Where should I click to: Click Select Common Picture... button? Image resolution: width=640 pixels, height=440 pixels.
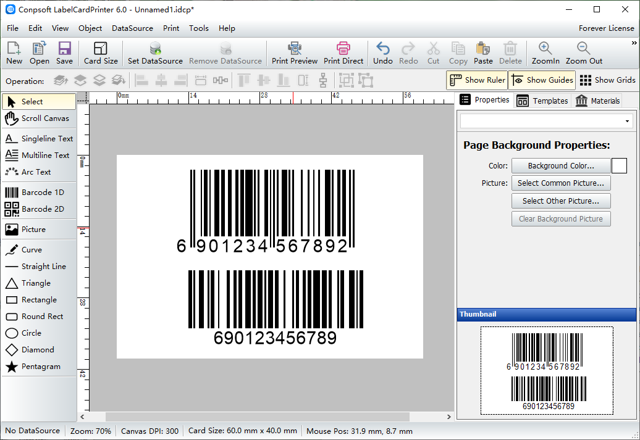pyautogui.click(x=561, y=183)
